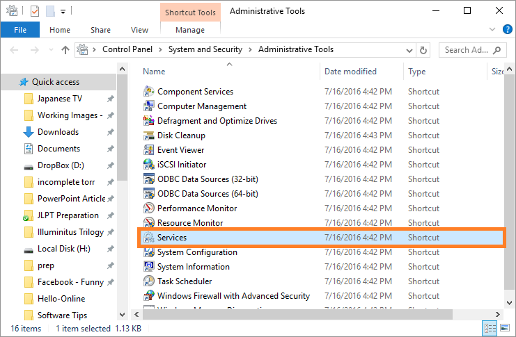This screenshot has height=337, width=516.
Task: Unpin Japanese TV from Quick access
Action: (110, 99)
